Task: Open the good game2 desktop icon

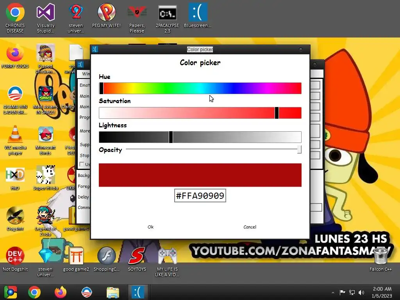Action: [x=76, y=259]
